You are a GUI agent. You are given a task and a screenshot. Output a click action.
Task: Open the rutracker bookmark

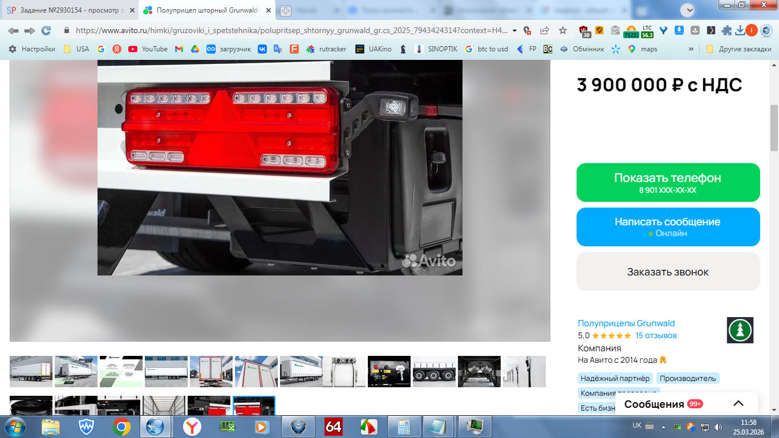click(326, 49)
